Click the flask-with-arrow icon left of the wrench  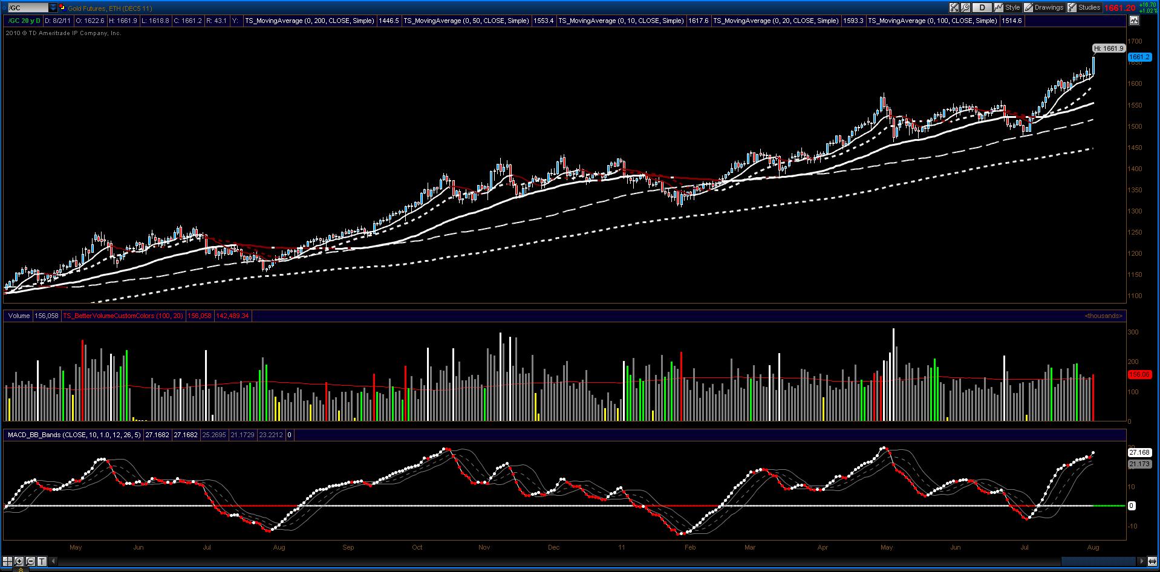pos(954,8)
